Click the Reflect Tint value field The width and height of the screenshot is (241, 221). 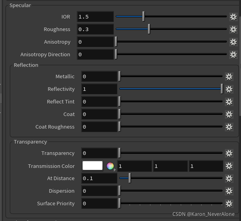point(99,102)
